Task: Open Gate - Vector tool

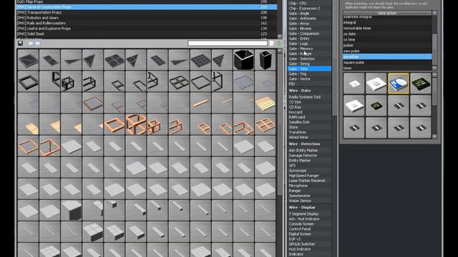Action: [x=309, y=79]
